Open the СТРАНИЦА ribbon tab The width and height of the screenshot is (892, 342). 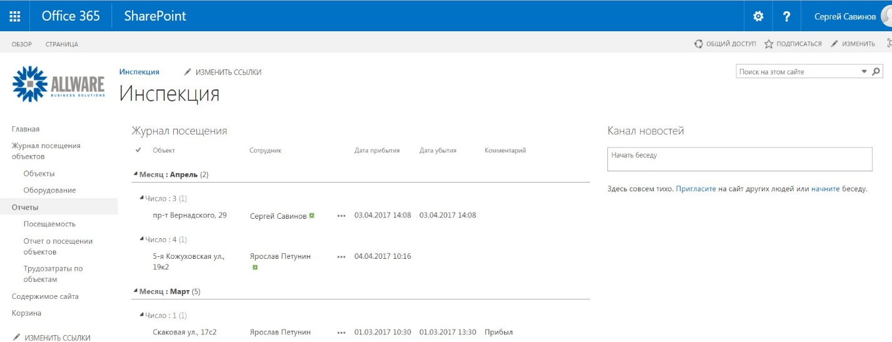coord(62,44)
